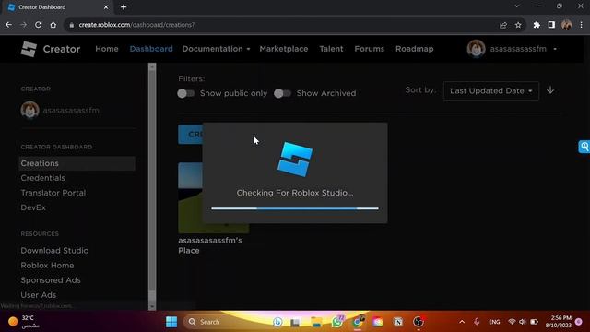590x332 pixels.
Task: Open Chrome three-dot menu
Action: (582, 25)
